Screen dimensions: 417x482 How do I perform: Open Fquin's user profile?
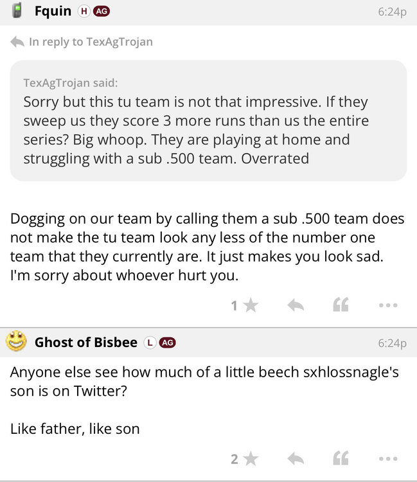[53, 11]
